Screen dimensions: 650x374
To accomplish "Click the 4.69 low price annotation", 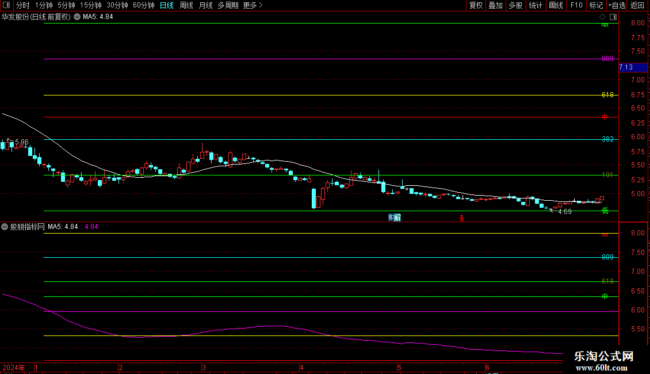I will (565, 212).
